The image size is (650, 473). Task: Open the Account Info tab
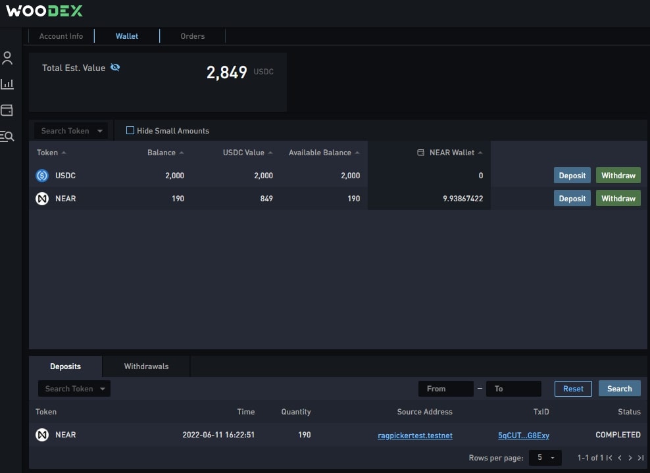click(61, 36)
